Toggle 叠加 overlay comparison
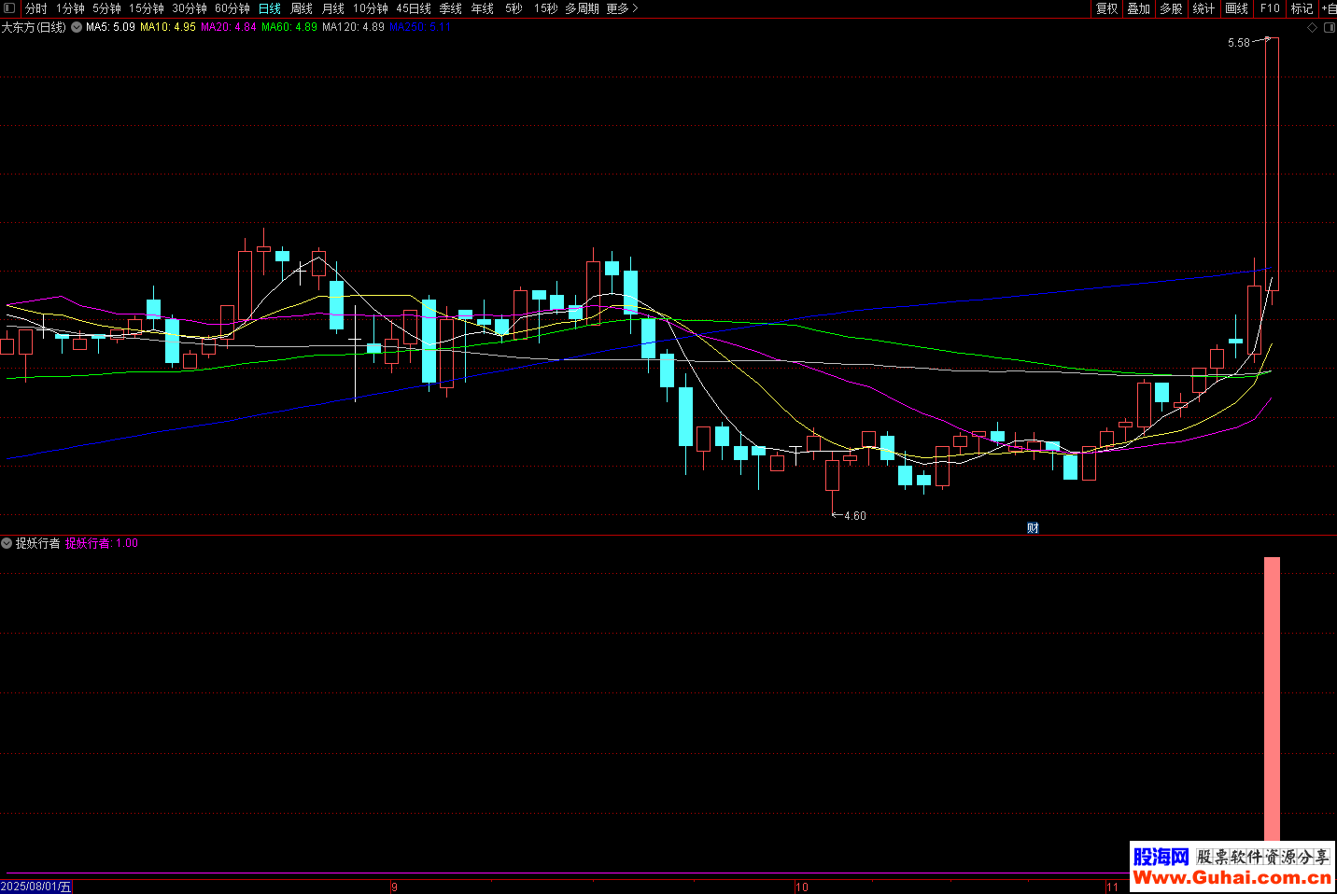The height and width of the screenshot is (894, 1337). pyautogui.click(x=1138, y=8)
